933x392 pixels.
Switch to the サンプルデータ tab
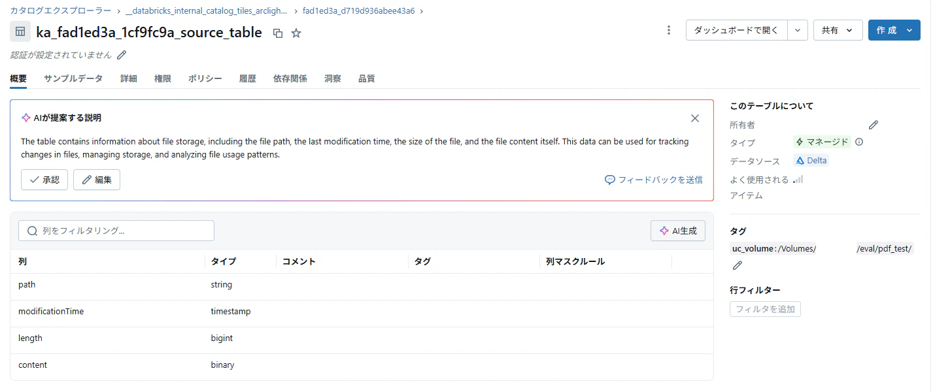(73, 78)
